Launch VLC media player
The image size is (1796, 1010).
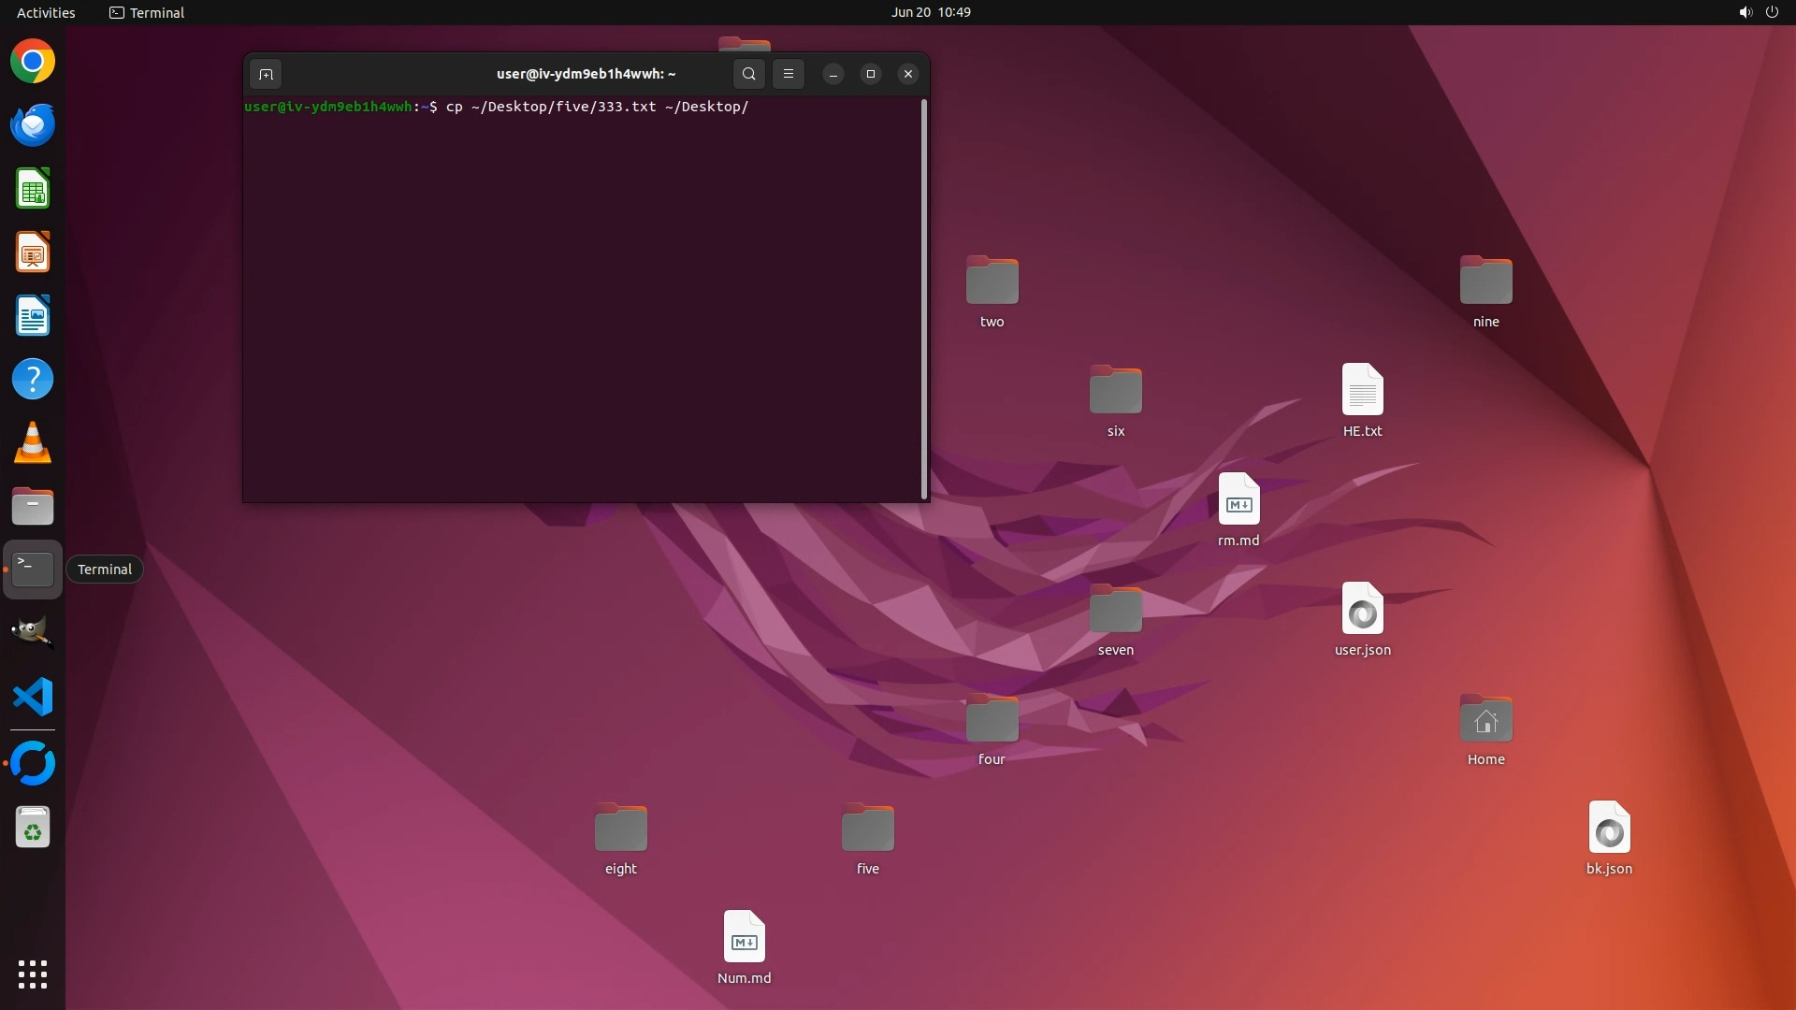coord(33,442)
